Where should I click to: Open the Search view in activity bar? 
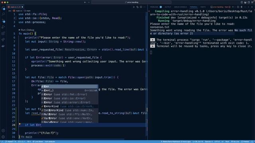(x=3, y=14)
